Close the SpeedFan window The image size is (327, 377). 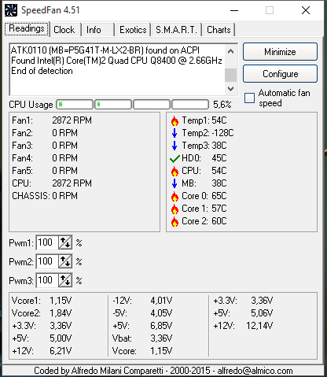[306, 10]
